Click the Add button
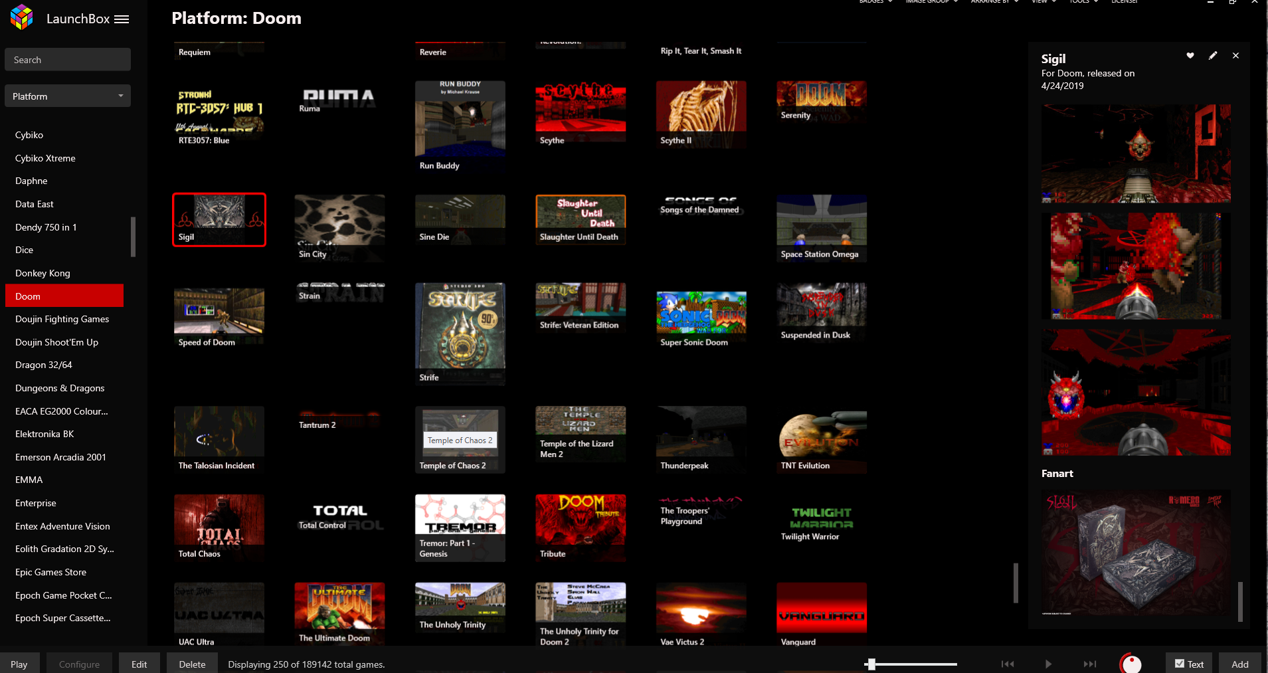Image resolution: width=1268 pixels, height=673 pixels. [x=1239, y=664]
